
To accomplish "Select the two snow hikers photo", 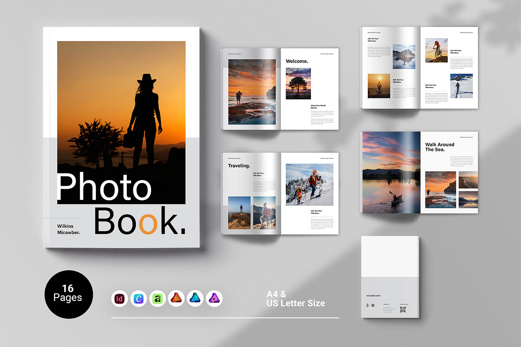I will [310, 185].
